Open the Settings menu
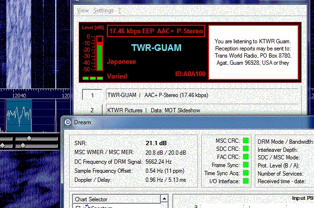 pyautogui.click(x=104, y=10)
